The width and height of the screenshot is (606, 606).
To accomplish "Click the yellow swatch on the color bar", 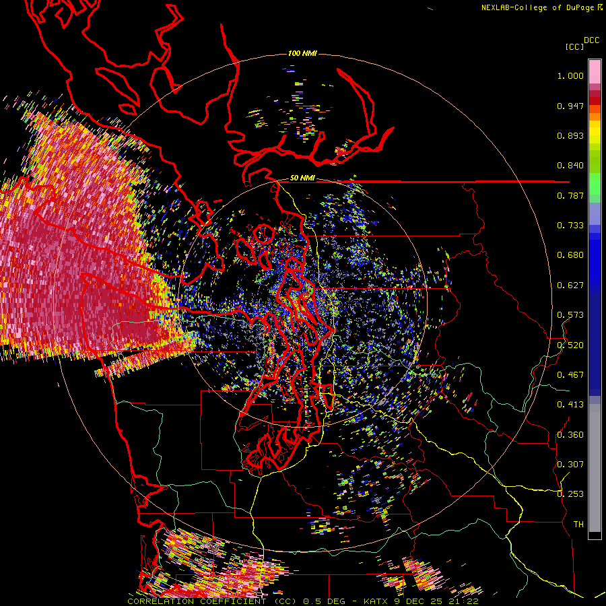I will (x=595, y=133).
